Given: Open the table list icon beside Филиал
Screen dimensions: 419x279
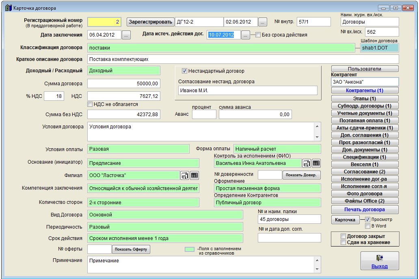Looking at the screenshot, I should pos(194,175).
